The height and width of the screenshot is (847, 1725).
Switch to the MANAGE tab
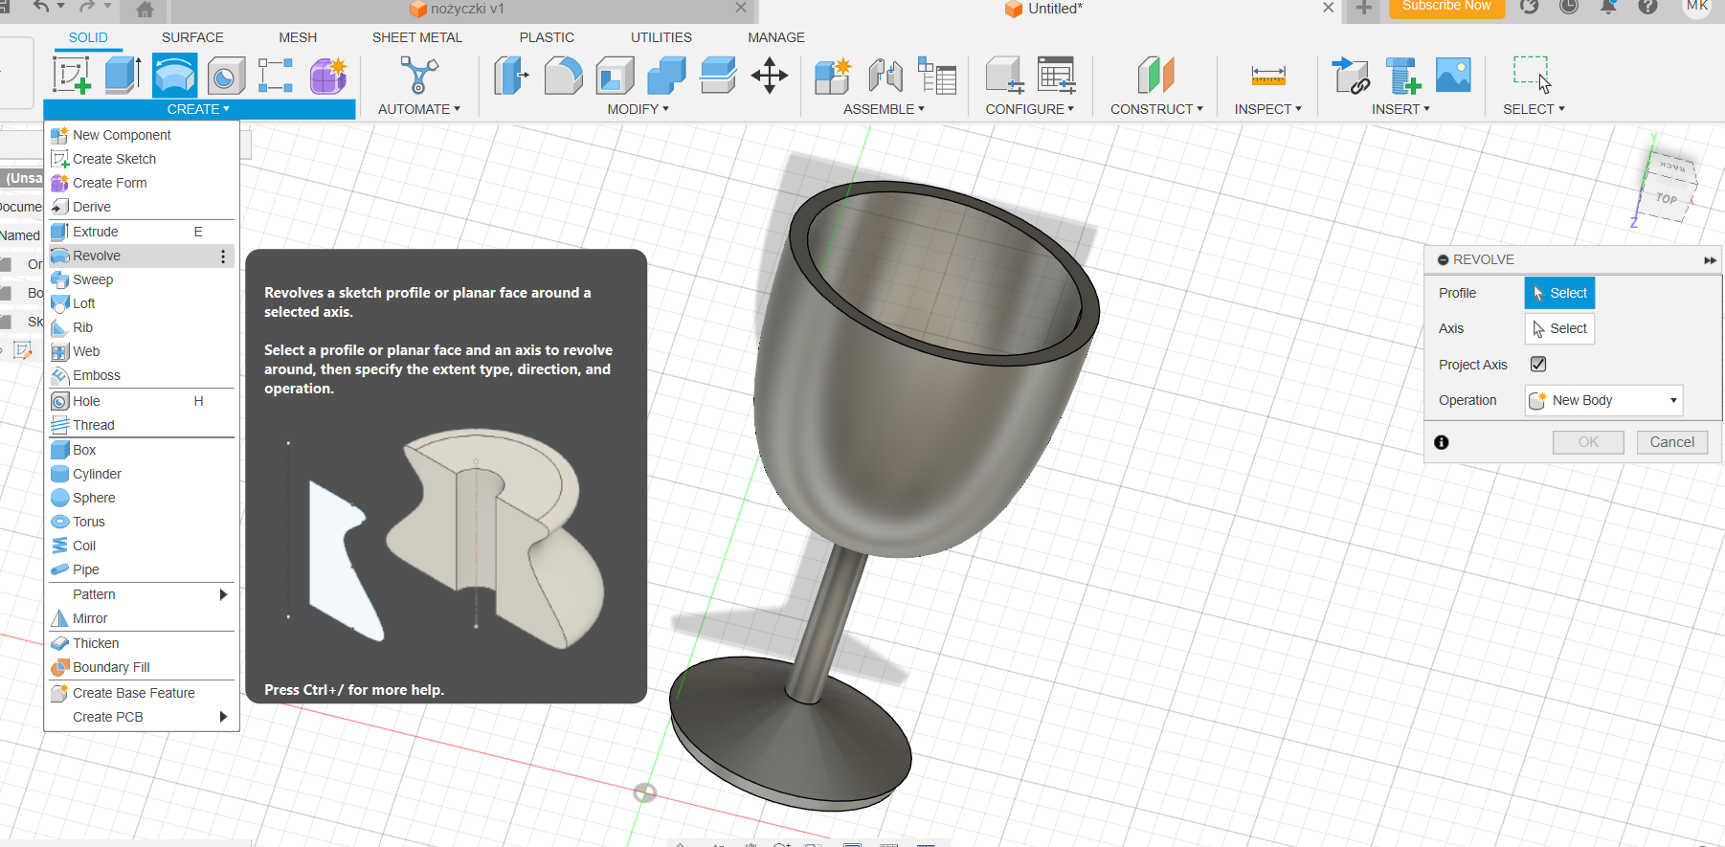[x=776, y=37]
